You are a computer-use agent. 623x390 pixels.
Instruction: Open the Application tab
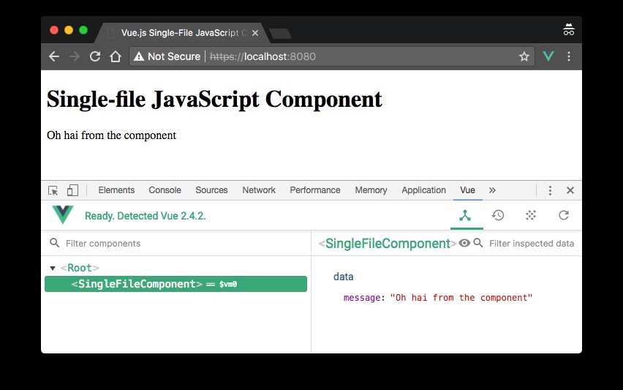pos(423,190)
